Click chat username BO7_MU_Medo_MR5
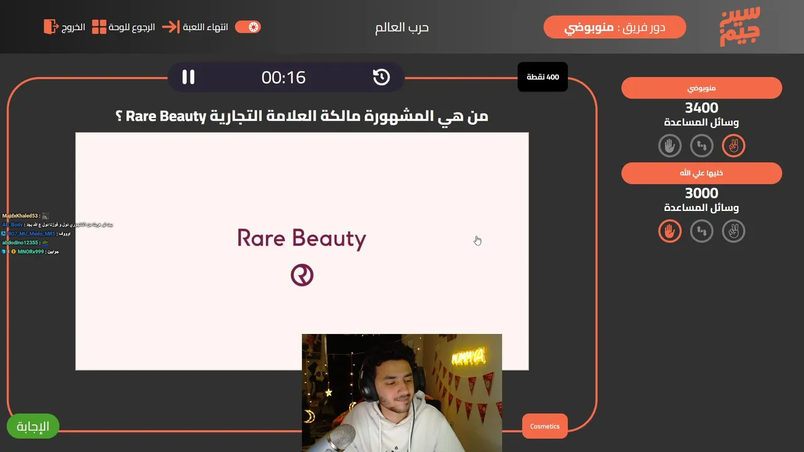804x452 pixels. [x=31, y=234]
